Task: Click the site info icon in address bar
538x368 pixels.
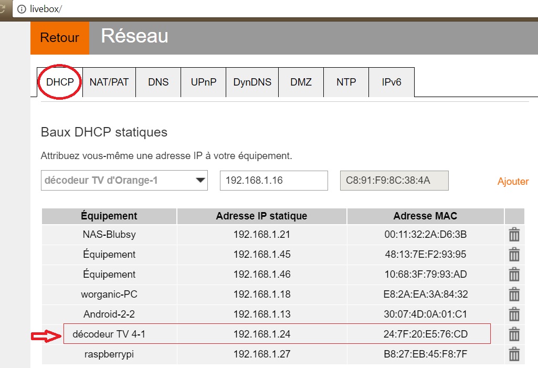Action: [22, 9]
